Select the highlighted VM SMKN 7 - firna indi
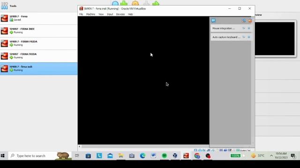300x168 pixels. pos(38,69)
